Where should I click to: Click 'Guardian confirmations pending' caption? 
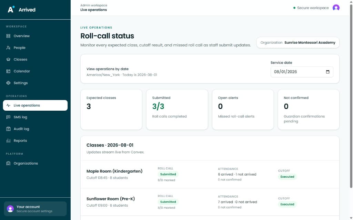(304, 119)
